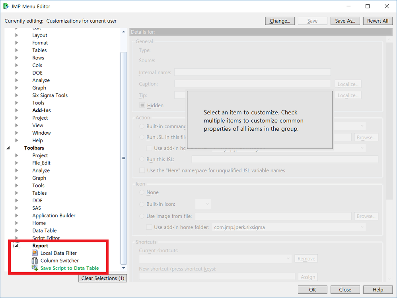Confirm with the OK button
The image size is (397, 298).
click(312, 290)
